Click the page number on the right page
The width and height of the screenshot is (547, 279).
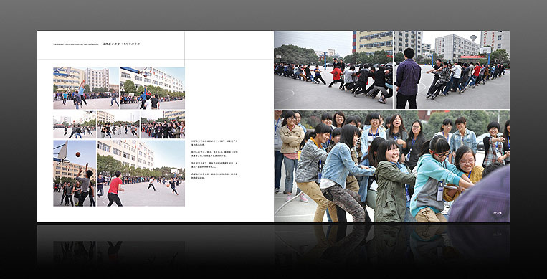pos(497,212)
